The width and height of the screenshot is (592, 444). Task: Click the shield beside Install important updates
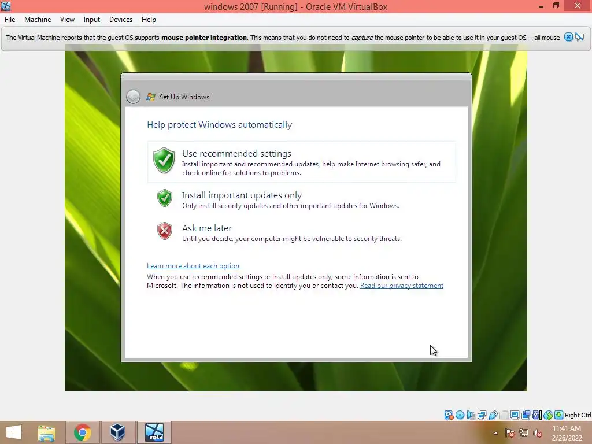coord(165,198)
